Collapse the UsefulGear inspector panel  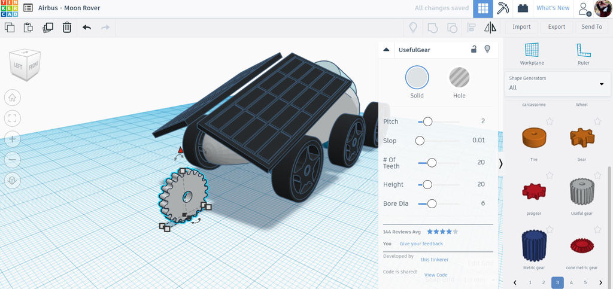click(x=386, y=50)
